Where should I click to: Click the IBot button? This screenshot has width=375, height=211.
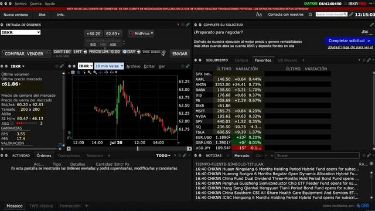pyautogui.click(x=42, y=15)
